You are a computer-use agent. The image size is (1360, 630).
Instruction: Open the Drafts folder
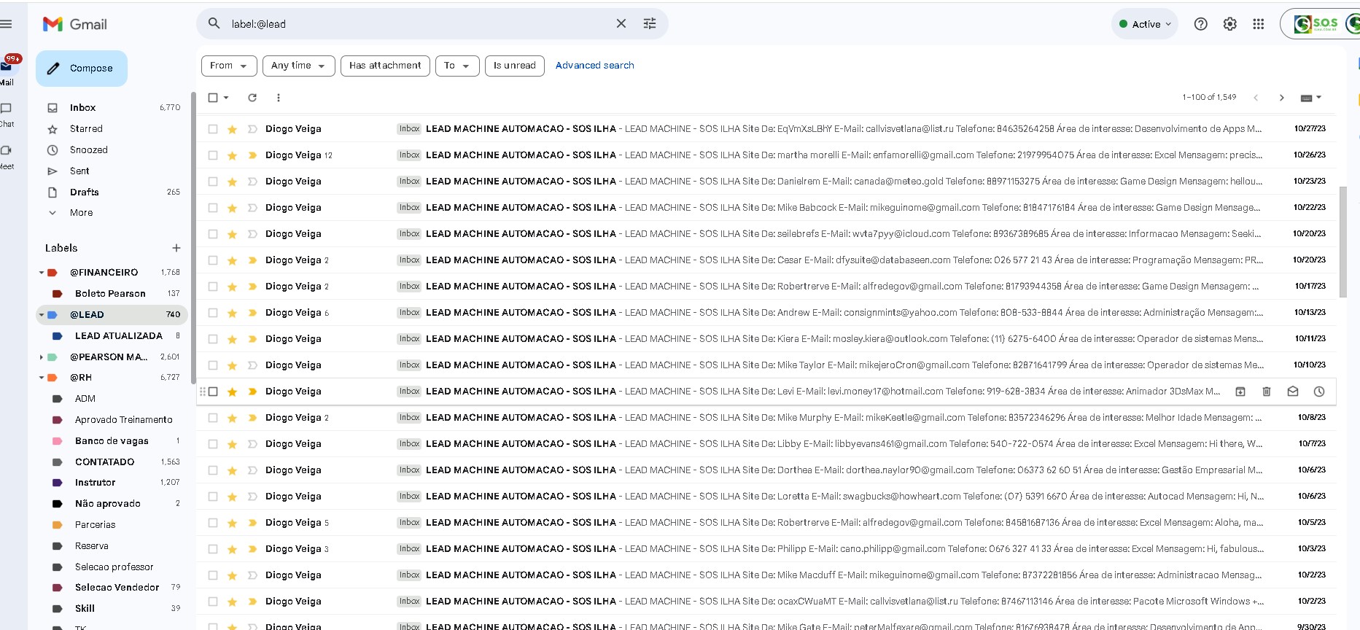pyautogui.click(x=85, y=192)
